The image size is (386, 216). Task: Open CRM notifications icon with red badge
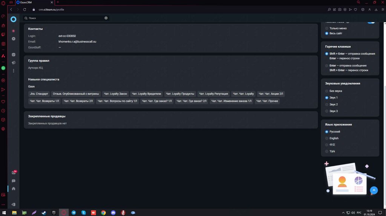point(14,172)
